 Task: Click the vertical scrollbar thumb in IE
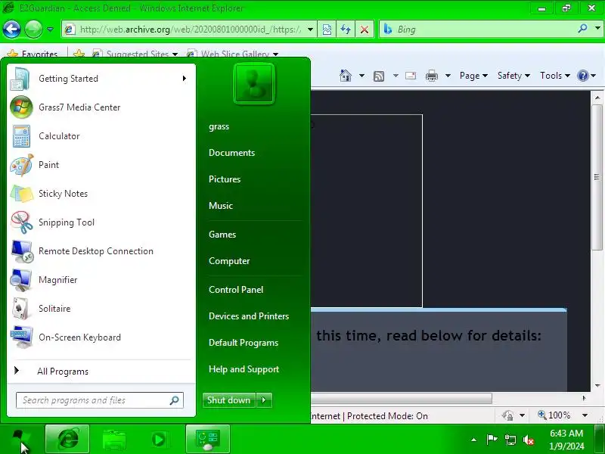597,177
